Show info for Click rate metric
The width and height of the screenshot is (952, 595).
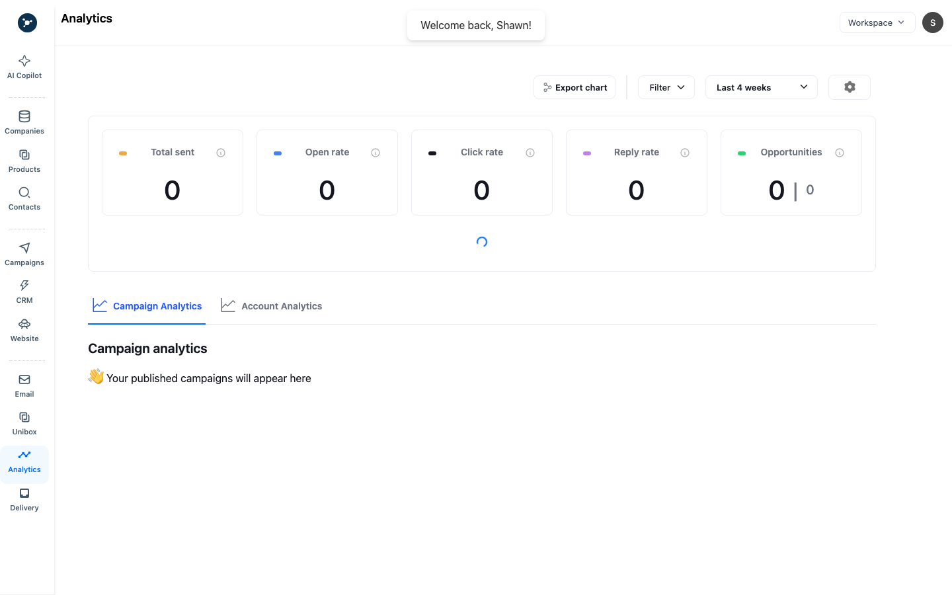click(530, 153)
